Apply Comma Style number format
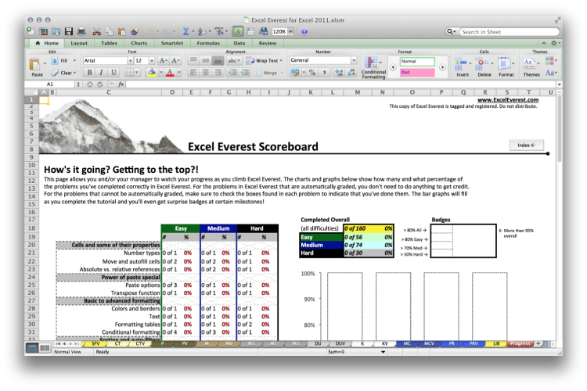The image size is (587, 391). tap(324, 73)
